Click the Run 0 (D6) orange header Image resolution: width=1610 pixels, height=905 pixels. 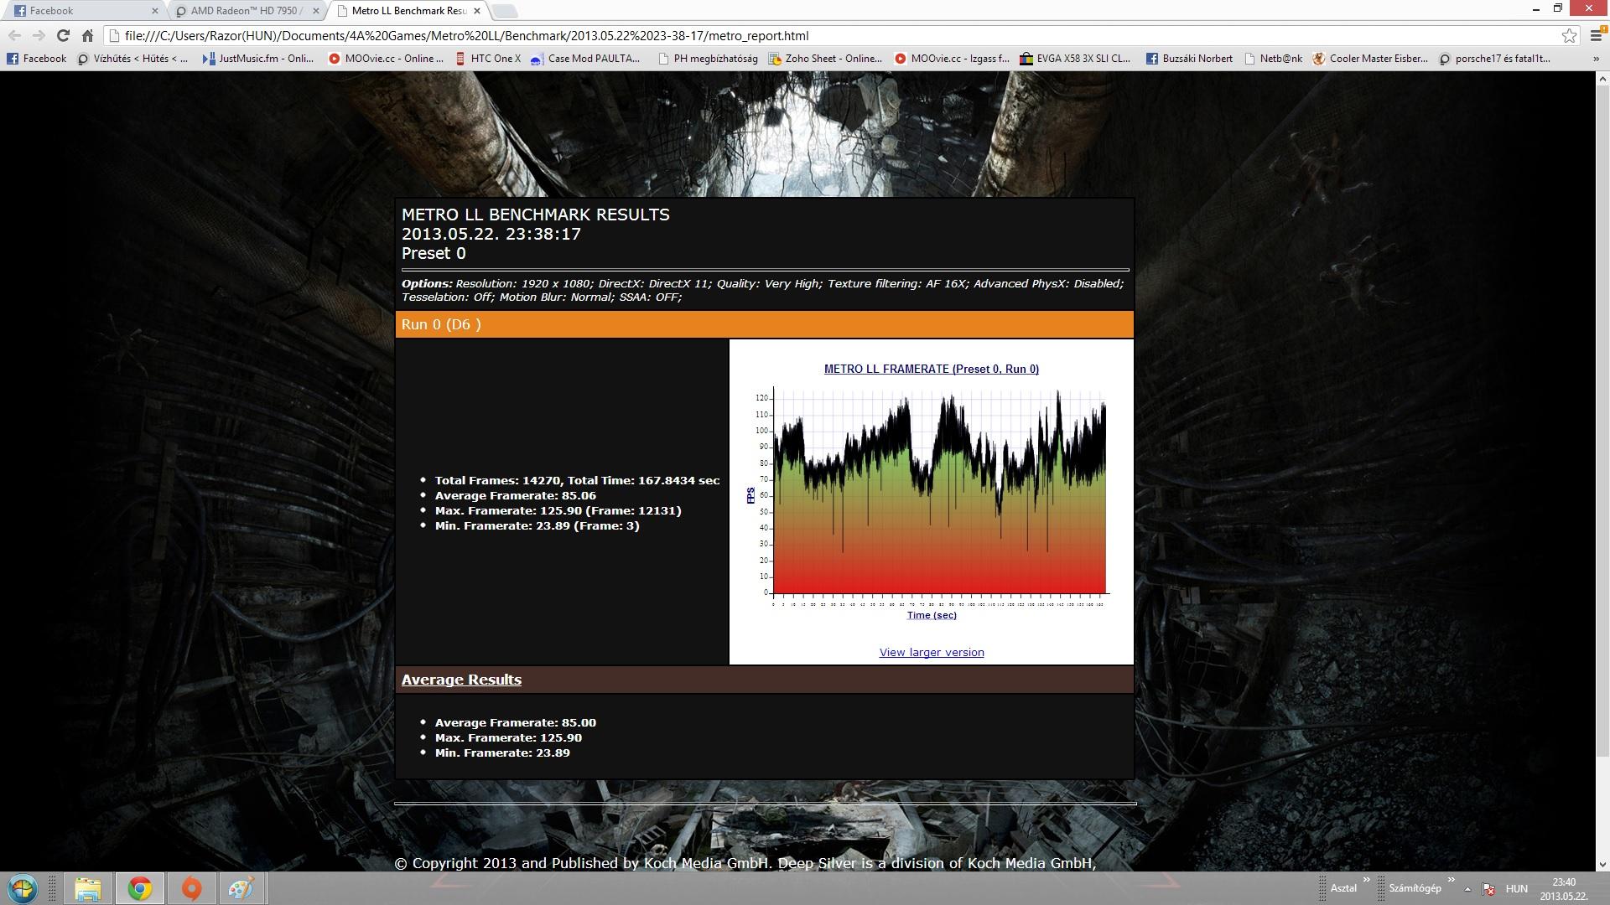[x=764, y=324]
